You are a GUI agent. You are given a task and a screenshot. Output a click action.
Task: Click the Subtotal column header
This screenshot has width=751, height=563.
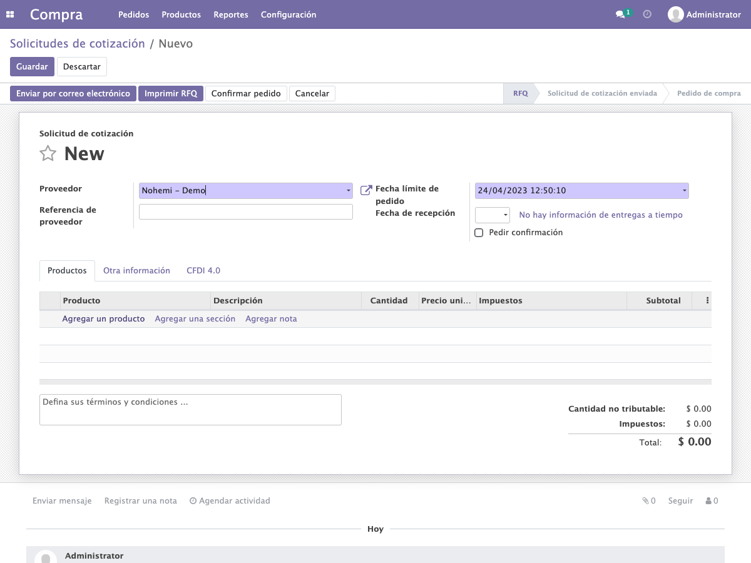[659, 301]
